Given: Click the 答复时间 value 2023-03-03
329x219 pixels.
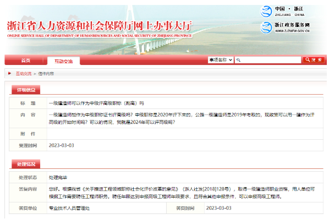Looking at the screenshot, I should tap(218, 208).
